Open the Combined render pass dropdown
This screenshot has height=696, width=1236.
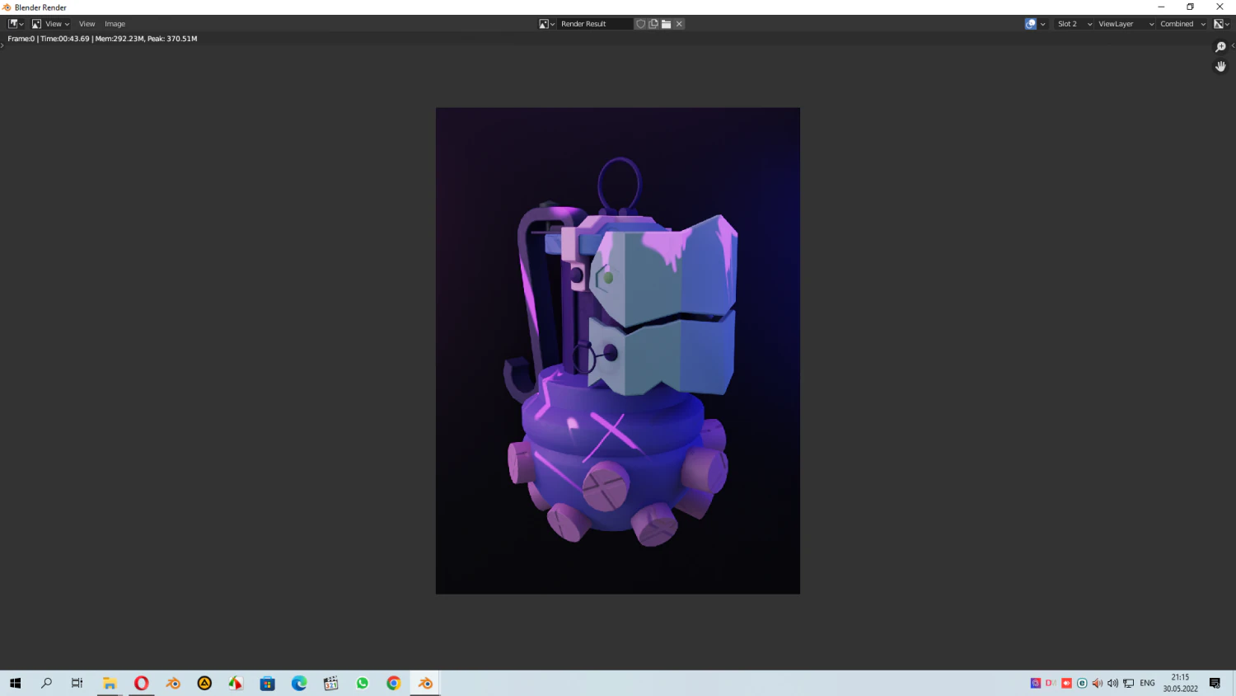tap(1182, 24)
